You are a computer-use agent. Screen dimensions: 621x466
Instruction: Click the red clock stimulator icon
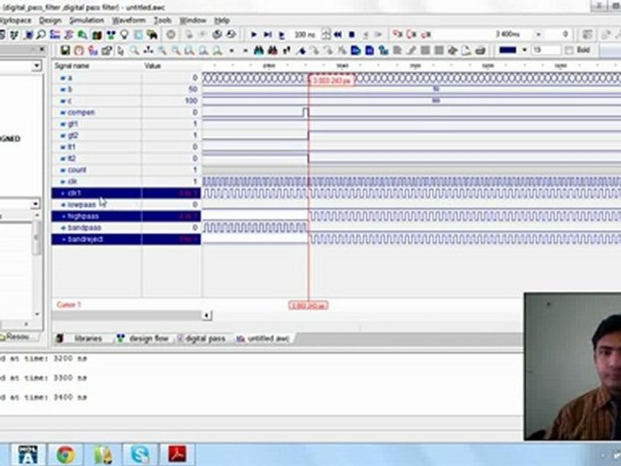click(x=79, y=50)
